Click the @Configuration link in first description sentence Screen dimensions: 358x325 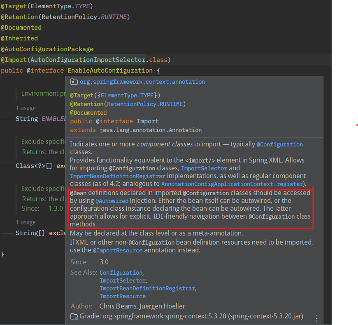(280, 144)
